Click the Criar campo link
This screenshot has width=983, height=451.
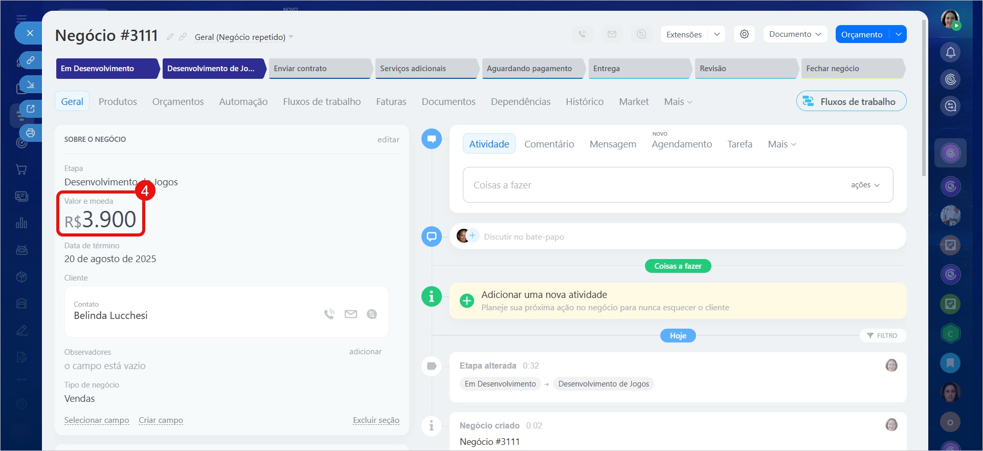161,420
